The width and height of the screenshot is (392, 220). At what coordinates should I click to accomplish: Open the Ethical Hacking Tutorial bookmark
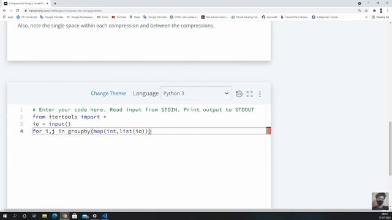point(245,17)
